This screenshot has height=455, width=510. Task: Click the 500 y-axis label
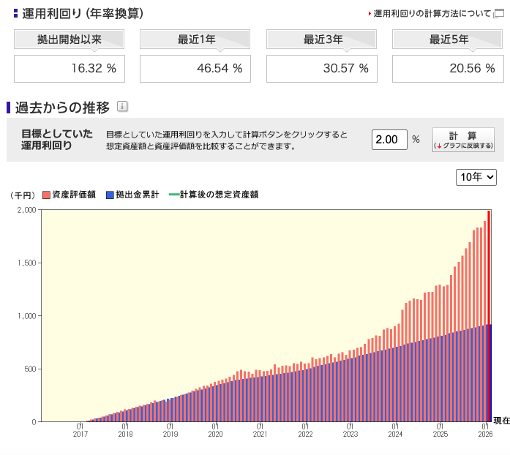tap(30, 369)
